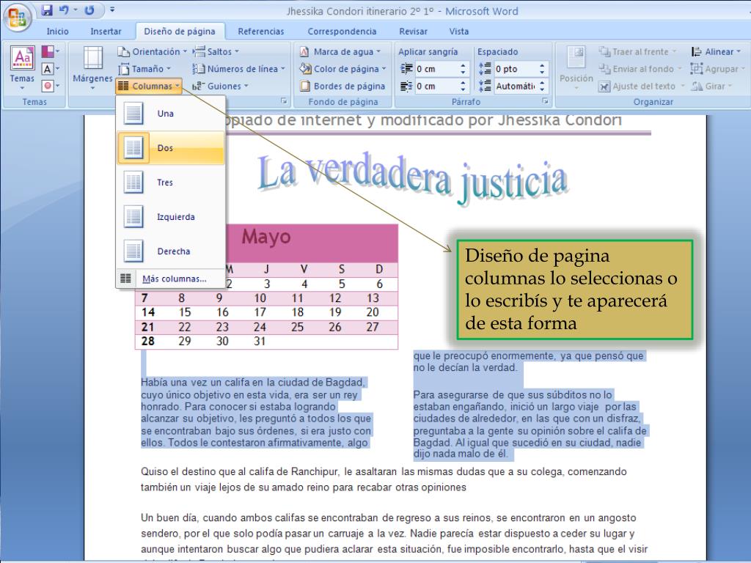Open the quick access toolbar customize arrow
Screen dimensions: 751x563
pyautogui.click(x=112, y=10)
